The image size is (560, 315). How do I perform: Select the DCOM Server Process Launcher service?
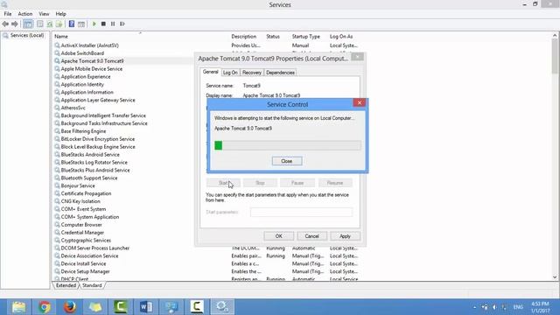[x=95, y=248]
